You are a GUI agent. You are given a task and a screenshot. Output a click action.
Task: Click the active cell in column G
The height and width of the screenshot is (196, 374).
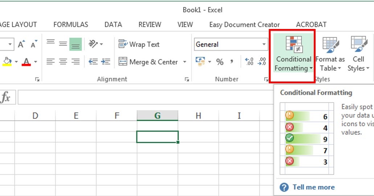157,137
